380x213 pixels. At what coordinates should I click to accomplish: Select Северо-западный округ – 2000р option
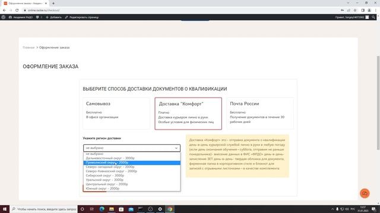(132, 167)
